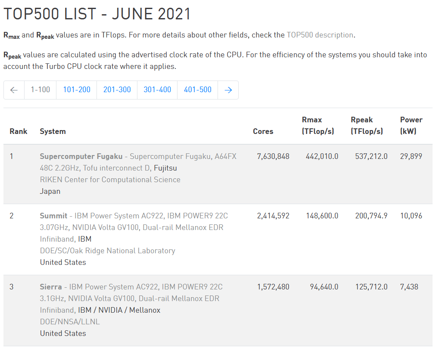Click the TOP500 LIST - JUNE 2021 heading
The image size is (436, 348).
[97, 14]
